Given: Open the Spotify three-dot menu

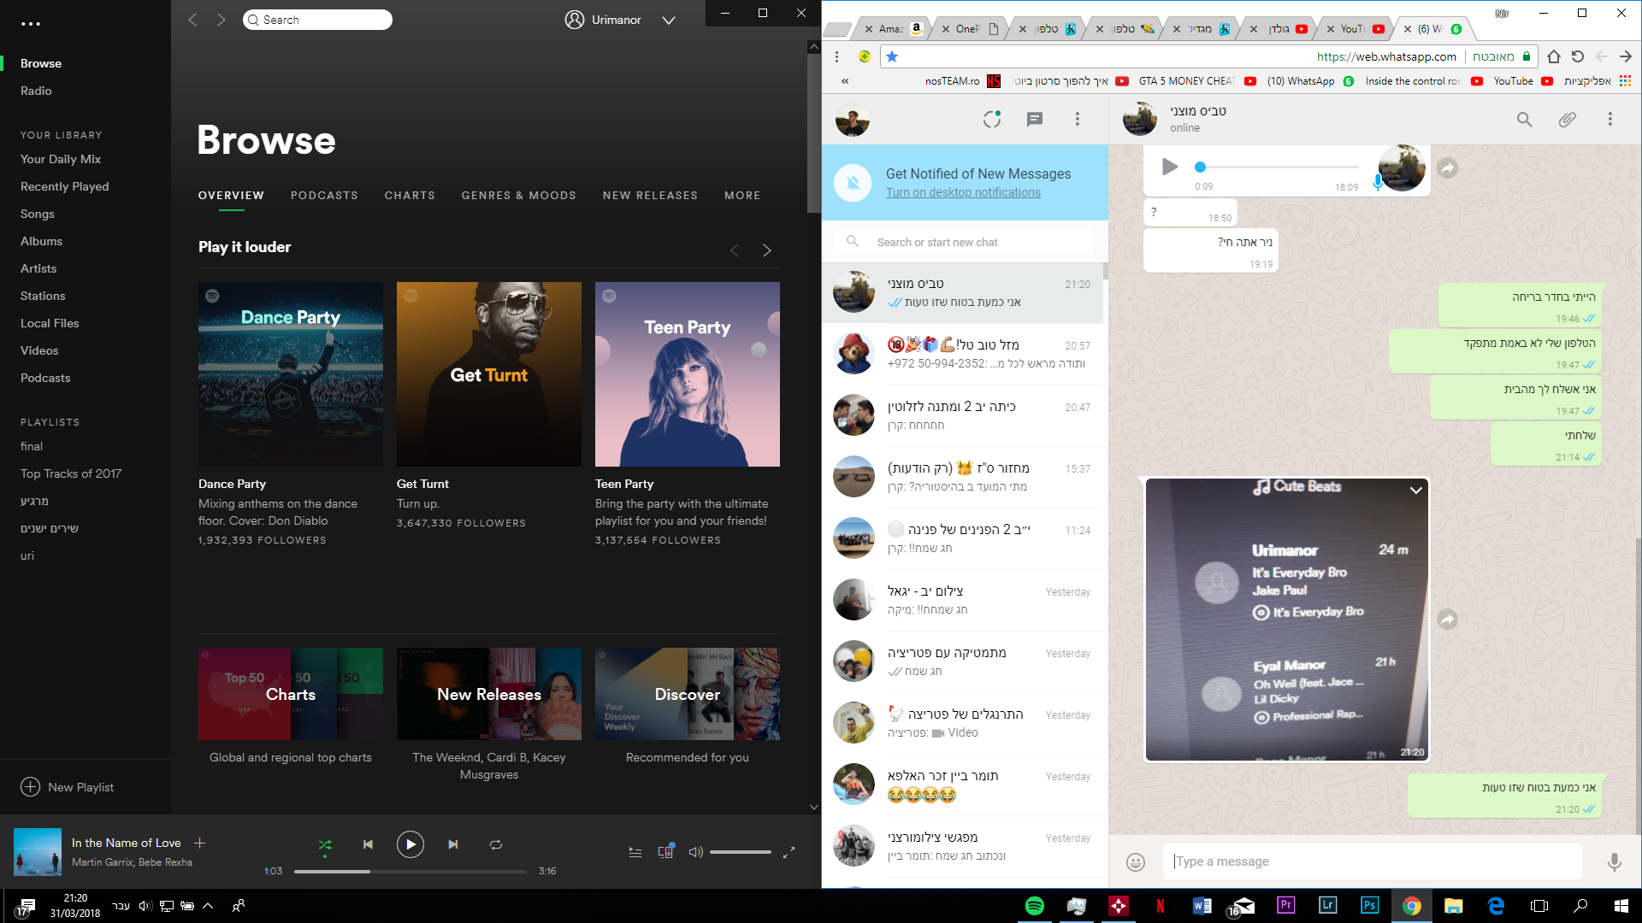Looking at the screenshot, I should coord(31,24).
